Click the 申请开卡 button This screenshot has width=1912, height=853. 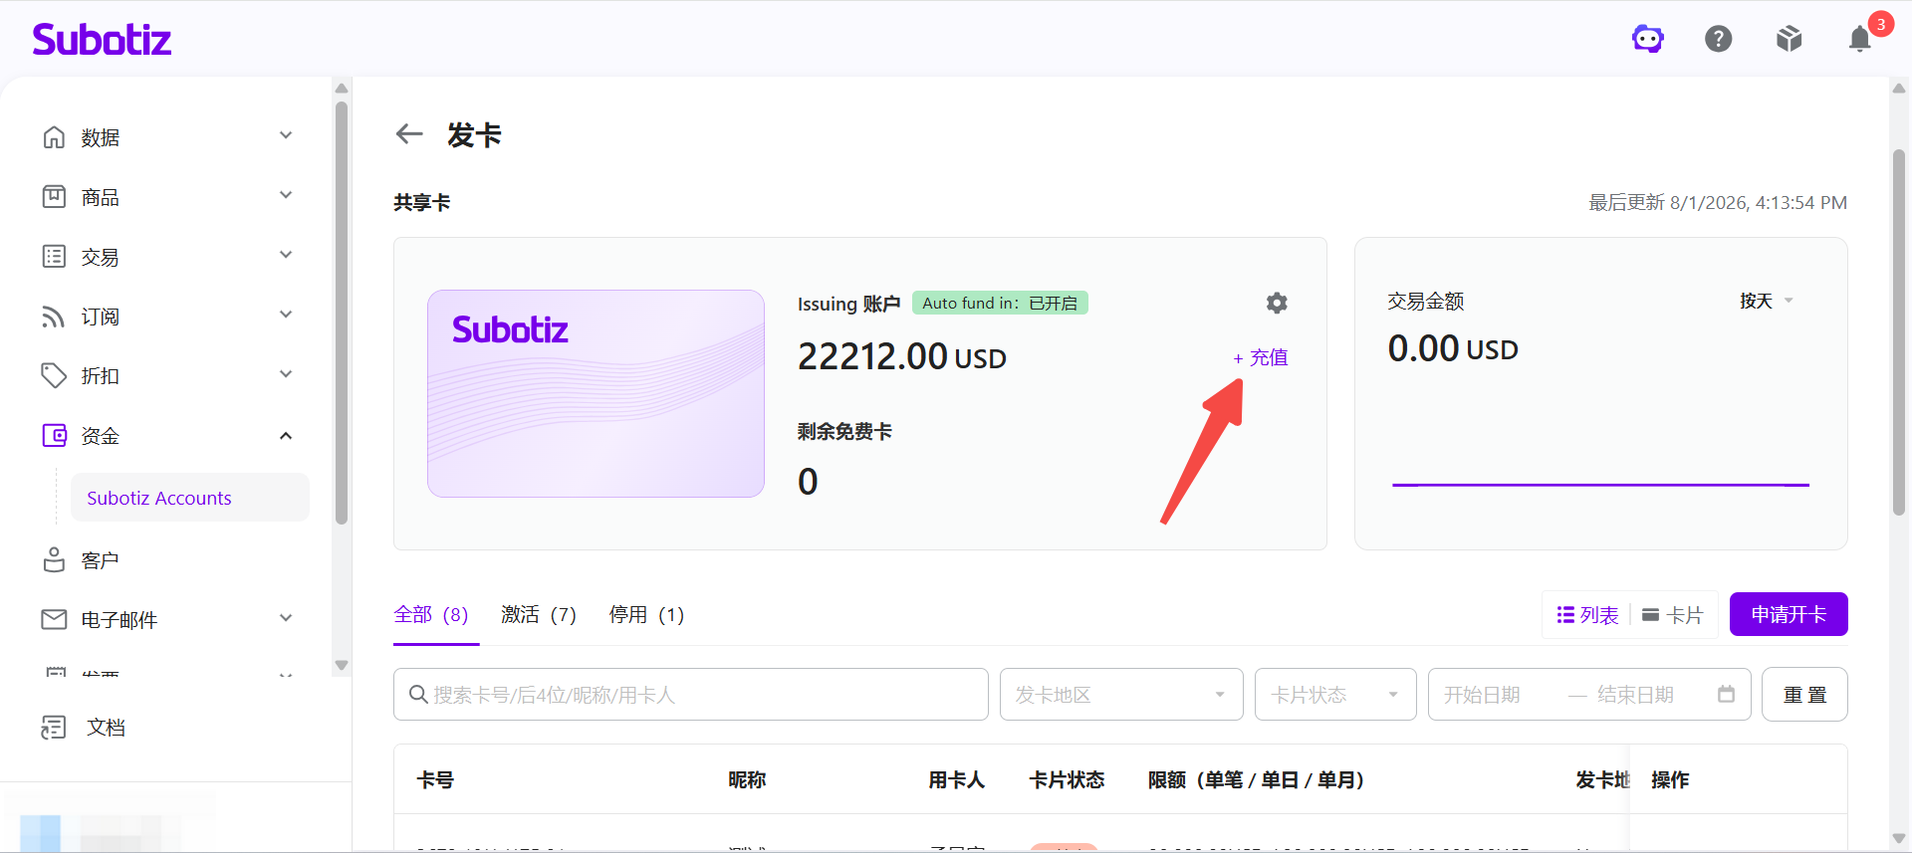point(1789,614)
